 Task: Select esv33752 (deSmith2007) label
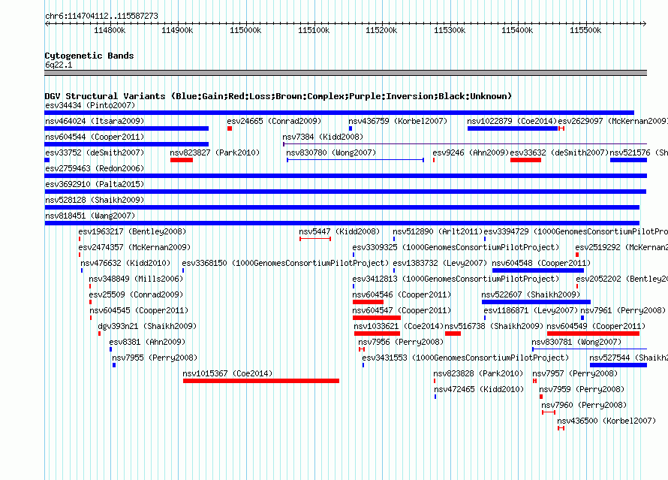point(95,152)
